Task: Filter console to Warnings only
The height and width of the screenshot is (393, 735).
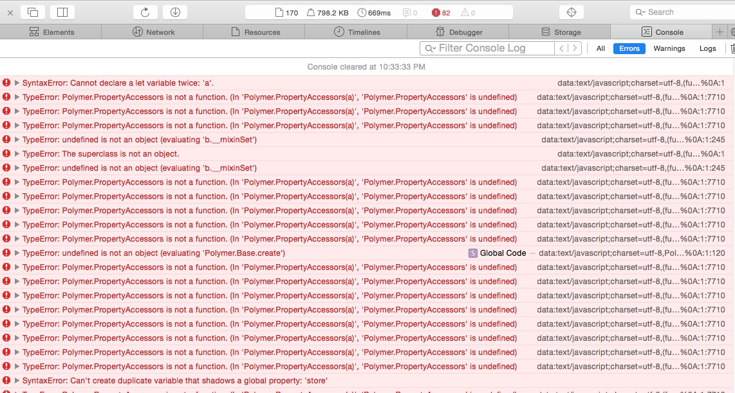Action: tap(669, 48)
